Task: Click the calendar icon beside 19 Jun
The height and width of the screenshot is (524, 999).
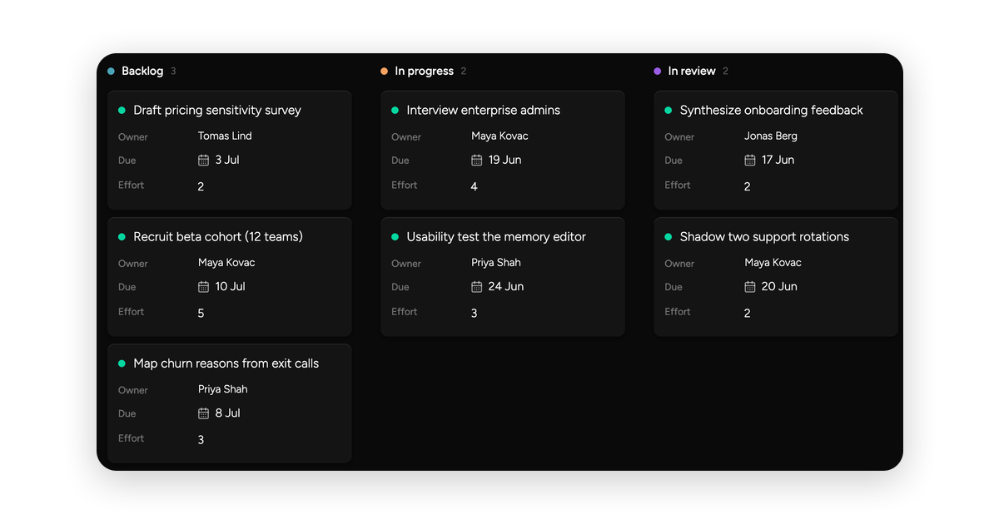Action: point(476,160)
